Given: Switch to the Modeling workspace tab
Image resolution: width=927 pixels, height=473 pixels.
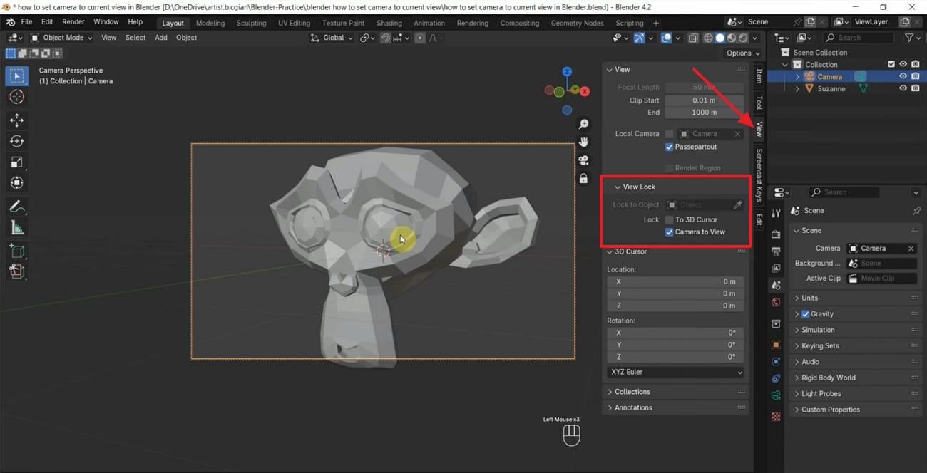Looking at the screenshot, I should (x=210, y=23).
